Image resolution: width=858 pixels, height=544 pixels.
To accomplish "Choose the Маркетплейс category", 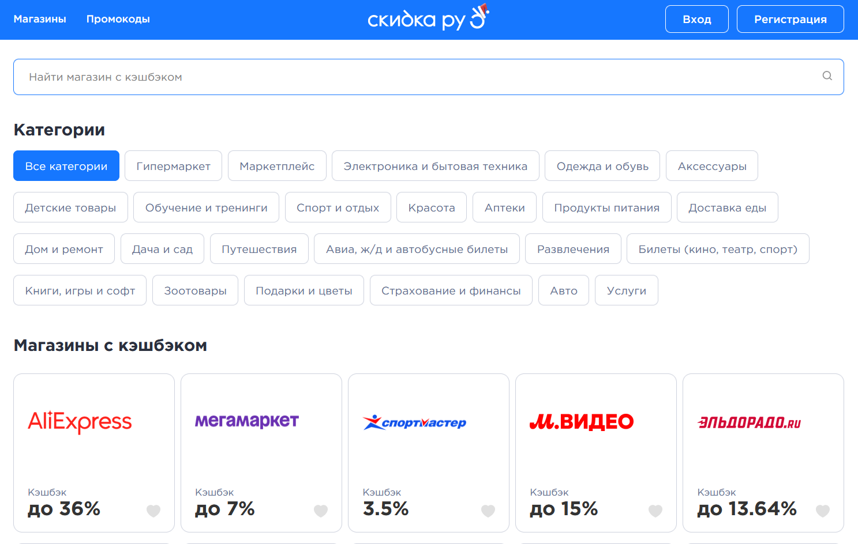I will coord(277,166).
